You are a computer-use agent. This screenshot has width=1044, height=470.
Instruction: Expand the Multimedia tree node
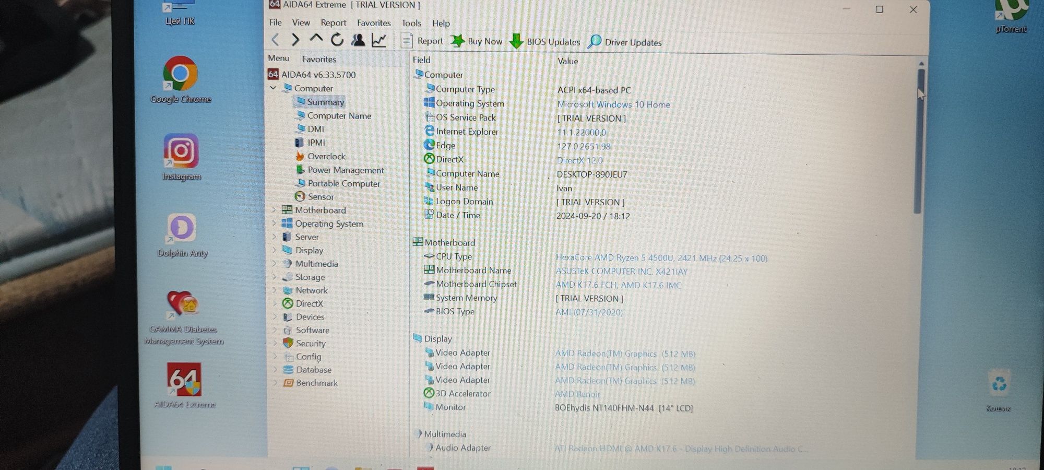tap(274, 264)
